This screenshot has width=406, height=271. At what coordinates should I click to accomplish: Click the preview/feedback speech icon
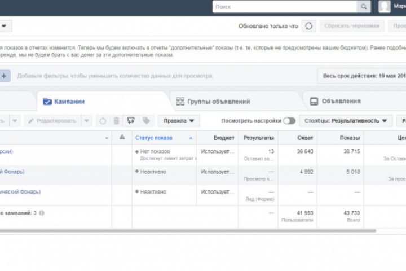pyautogui.click(x=131, y=121)
